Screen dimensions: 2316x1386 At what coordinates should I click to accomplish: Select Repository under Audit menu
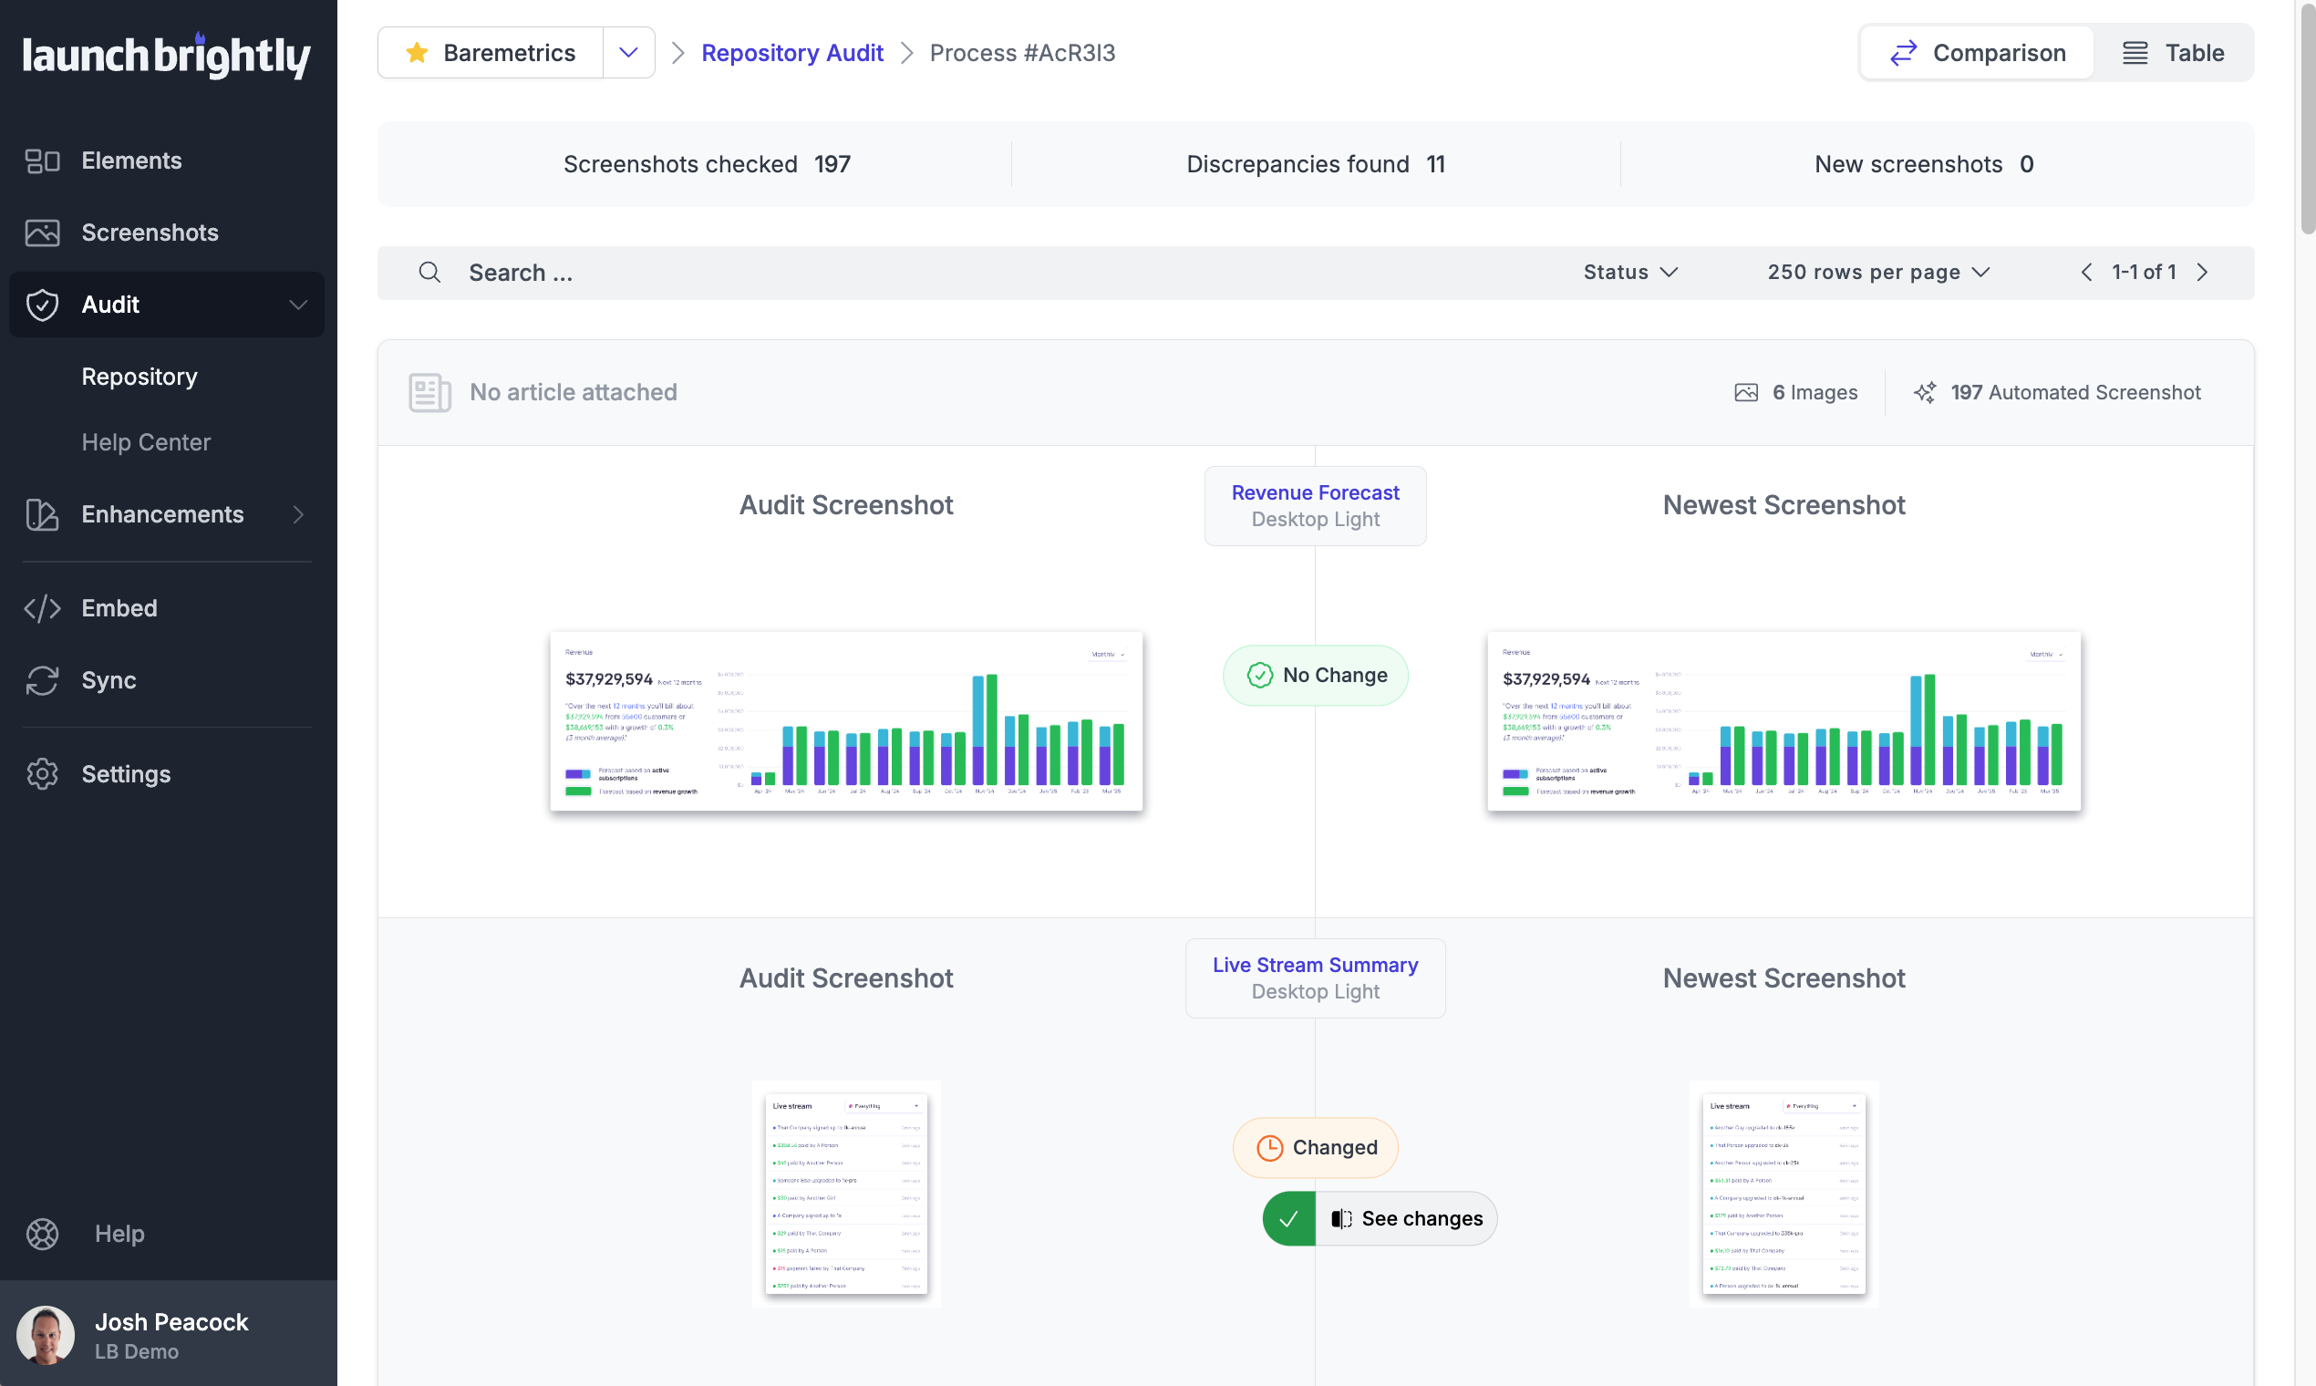140,377
